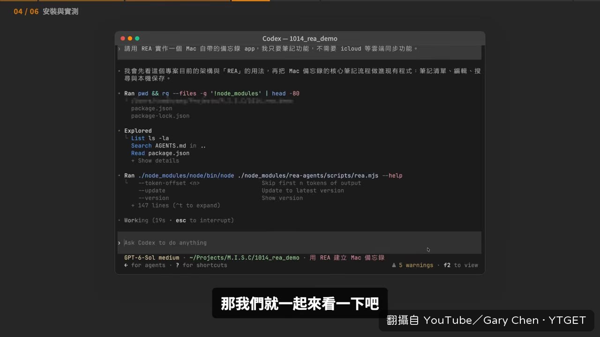The height and width of the screenshot is (337, 600).
Task: Click the '5 warnings' status text
Action: tap(416, 265)
